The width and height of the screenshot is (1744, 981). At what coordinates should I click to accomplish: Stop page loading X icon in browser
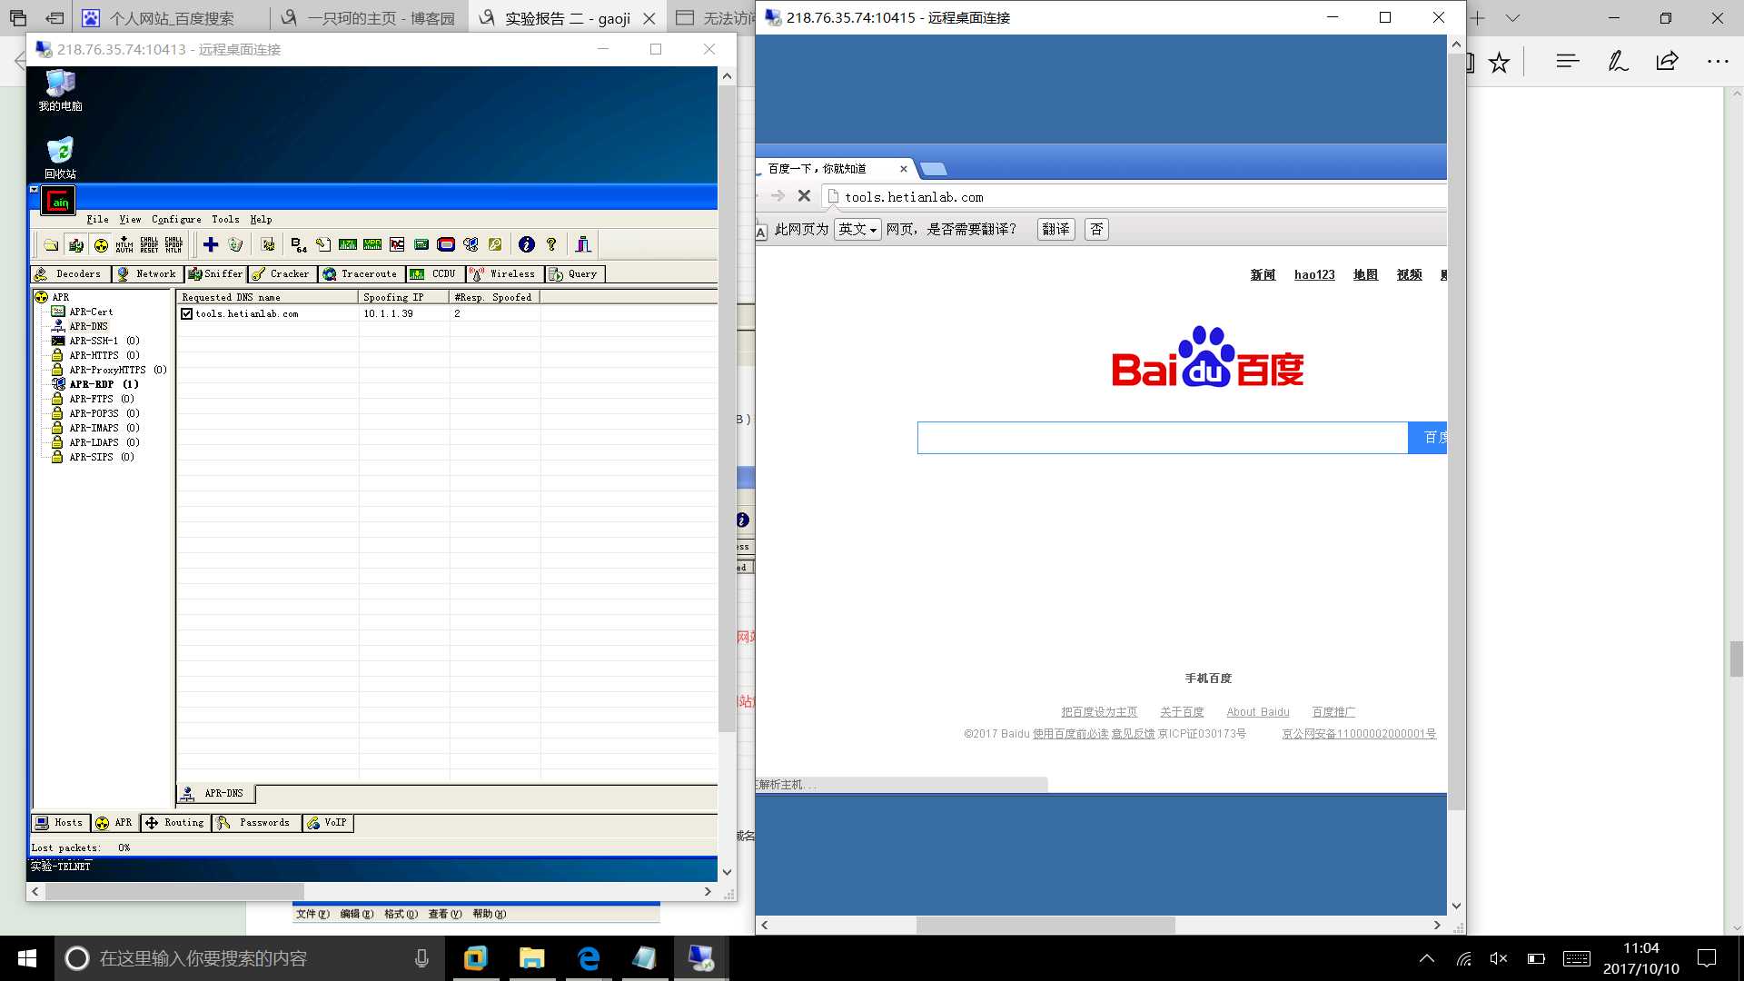point(804,196)
